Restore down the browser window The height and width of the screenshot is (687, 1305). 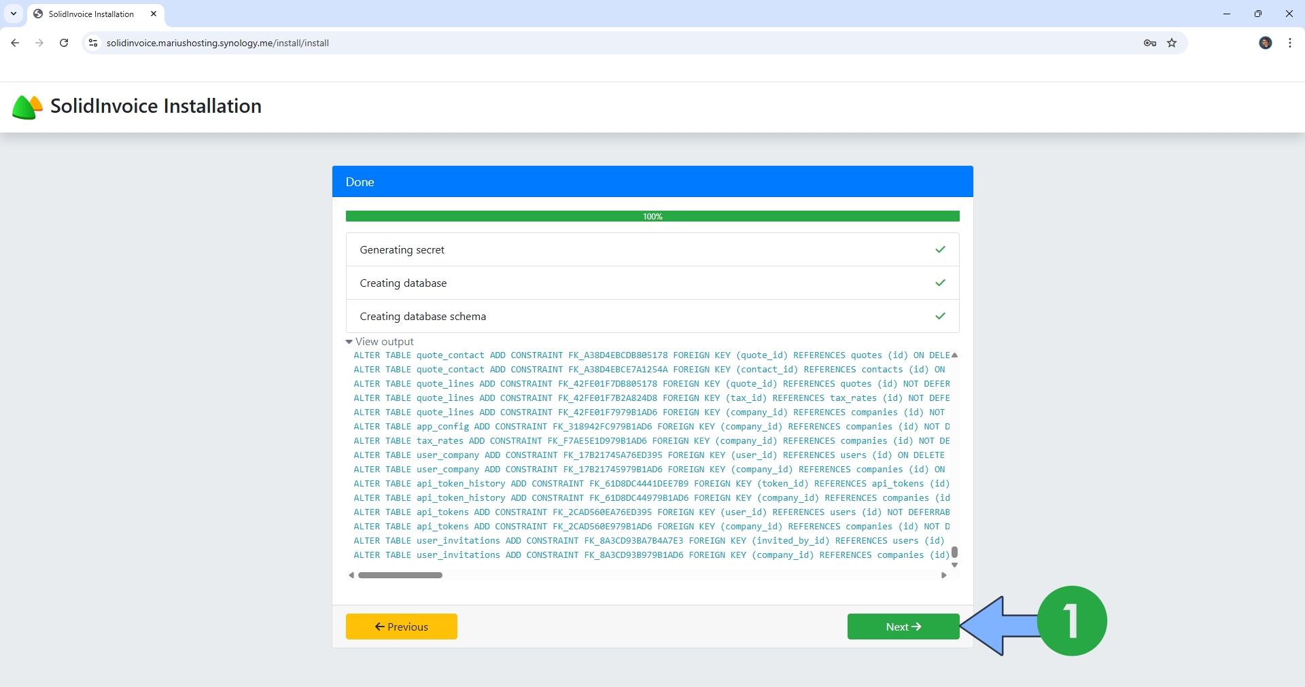(1258, 14)
